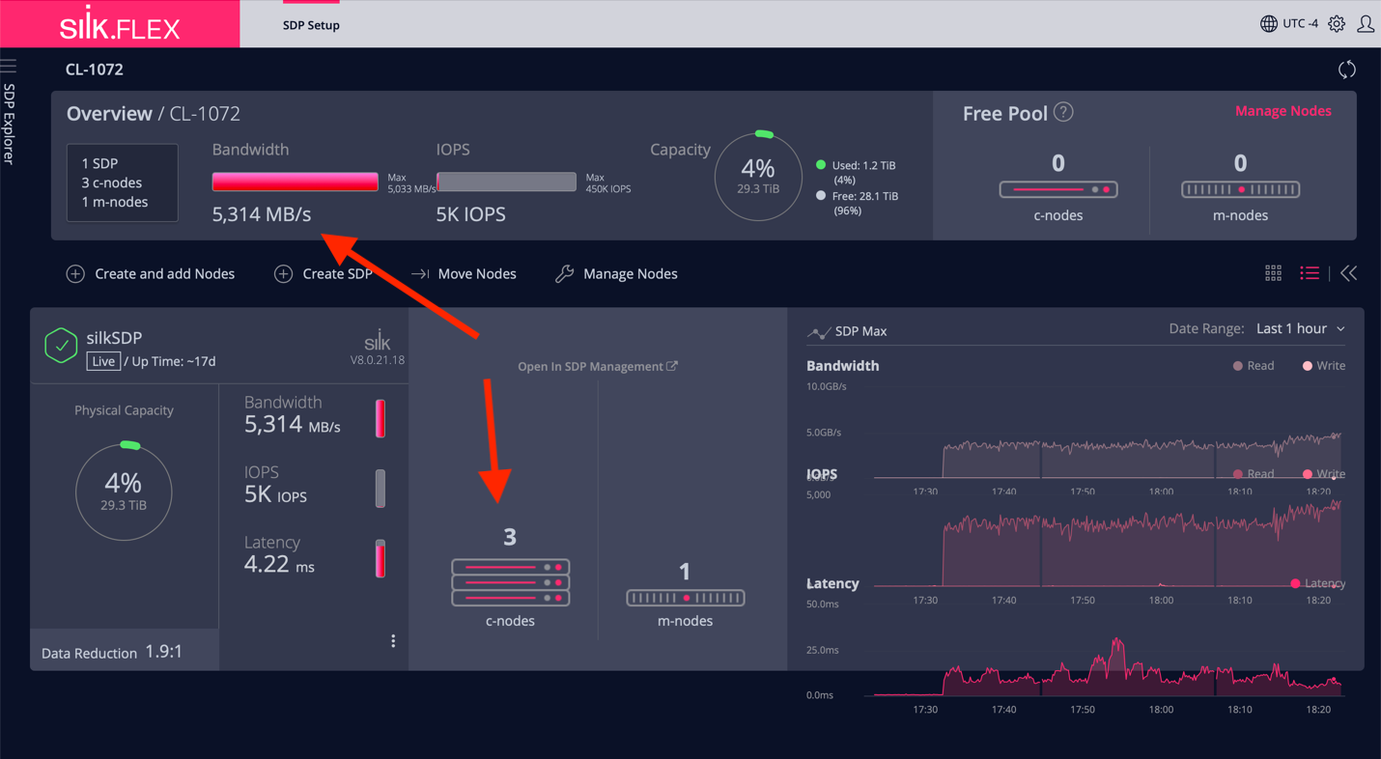This screenshot has height=759, width=1381.
Task: Click the 1 m-nodes summary text
Action: pyautogui.click(x=114, y=202)
